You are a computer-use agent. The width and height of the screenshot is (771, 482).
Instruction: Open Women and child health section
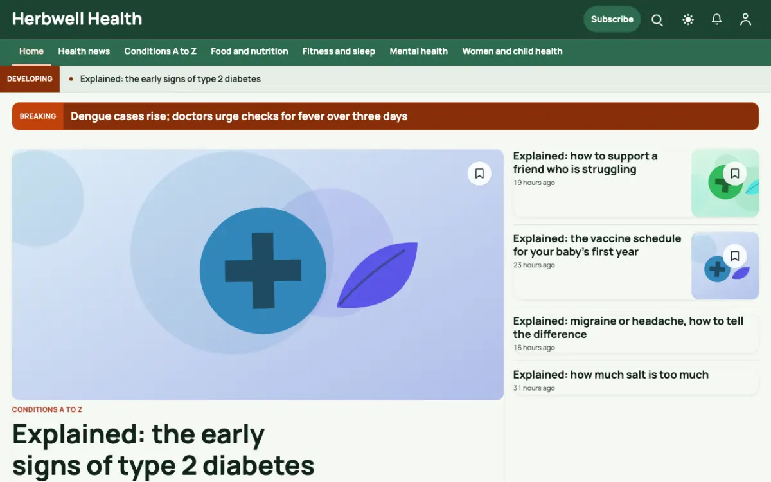tap(512, 51)
